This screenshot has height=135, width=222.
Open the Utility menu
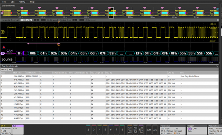pos(22,2)
